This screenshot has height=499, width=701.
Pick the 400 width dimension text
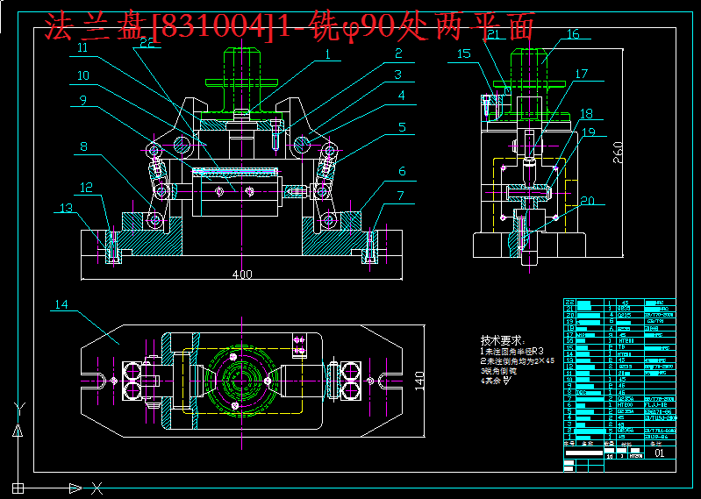coord(242,274)
